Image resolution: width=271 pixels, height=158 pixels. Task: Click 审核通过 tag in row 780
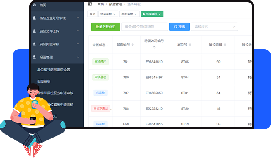pos(100,77)
